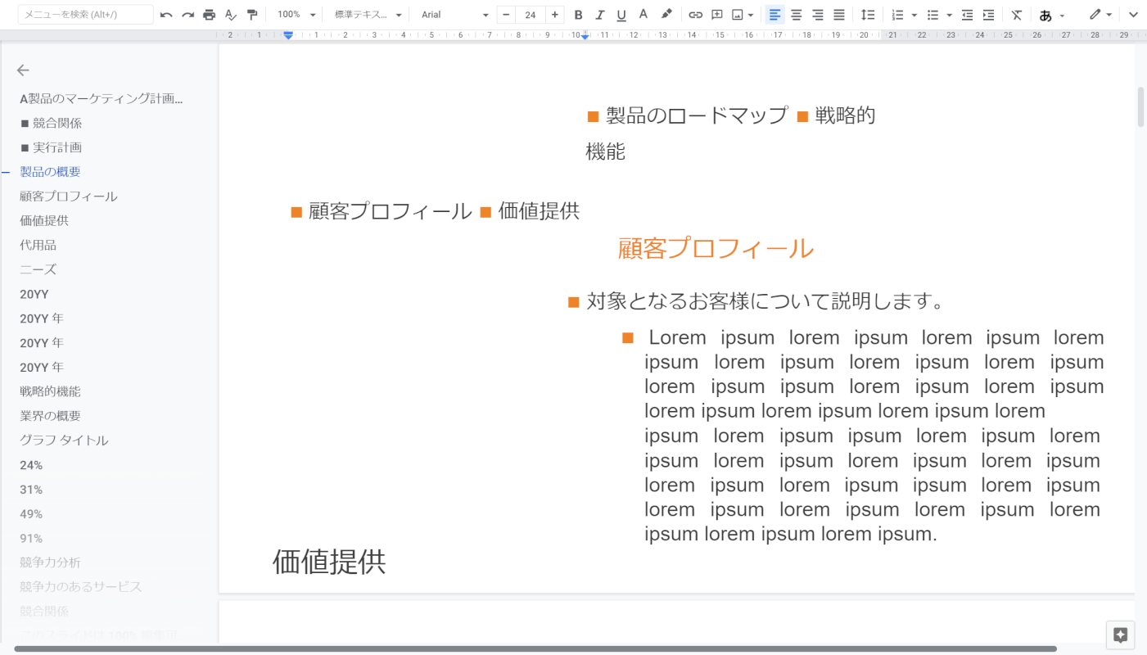1147x655 pixels.
Task: Insert a link with the chain icon
Action: pyautogui.click(x=695, y=15)
